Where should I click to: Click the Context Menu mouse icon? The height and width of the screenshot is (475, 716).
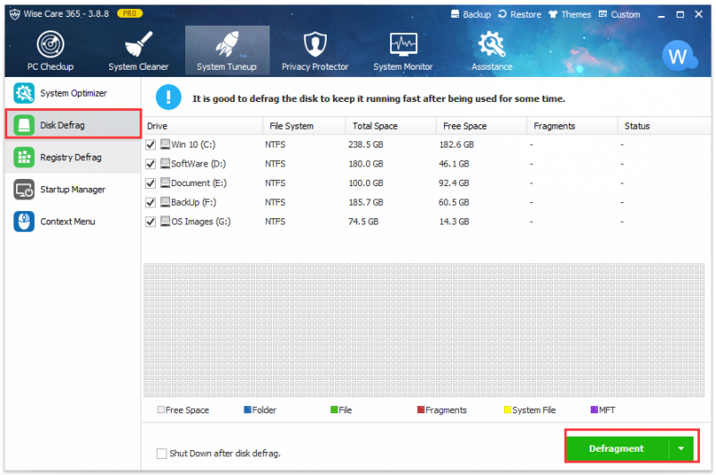[24, 222]
